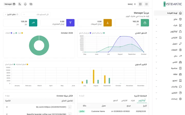Open the كل المستودعات warehouse dropdown

[x=36, y=14]
